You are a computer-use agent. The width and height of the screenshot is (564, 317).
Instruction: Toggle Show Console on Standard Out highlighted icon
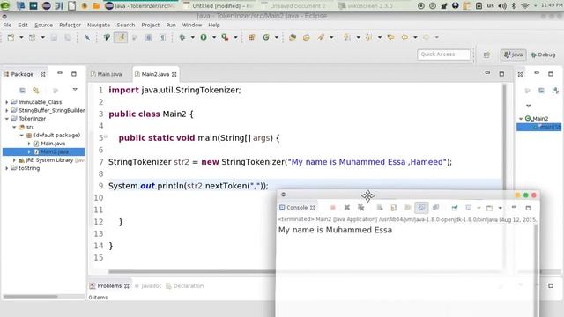coord(421,208)
